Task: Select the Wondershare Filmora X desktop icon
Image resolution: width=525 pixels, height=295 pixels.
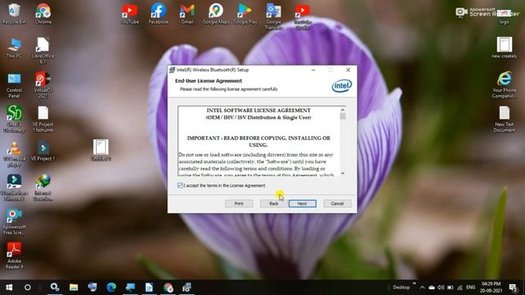Action: coord(14,188)
